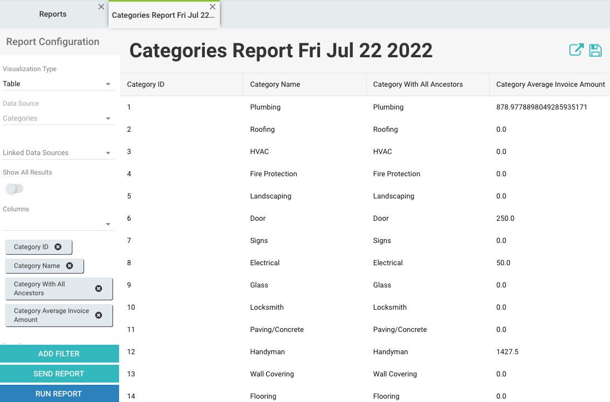Close the Reports tab

click(x=101, y=7)
